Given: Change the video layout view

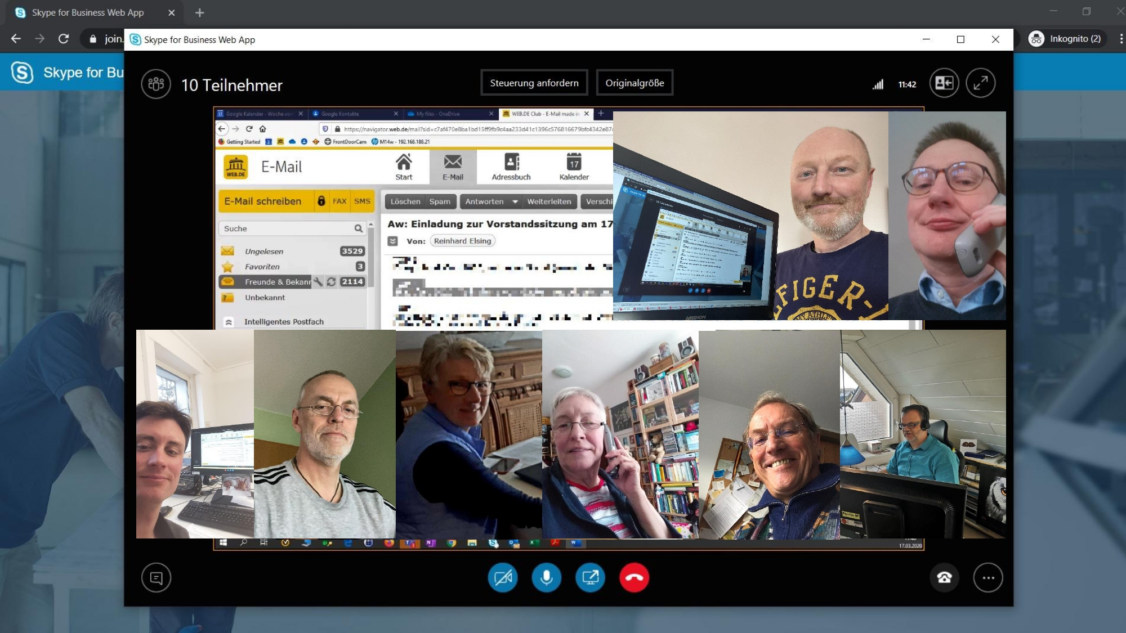Looking at the screenshot, I should (x=944, y=83).
